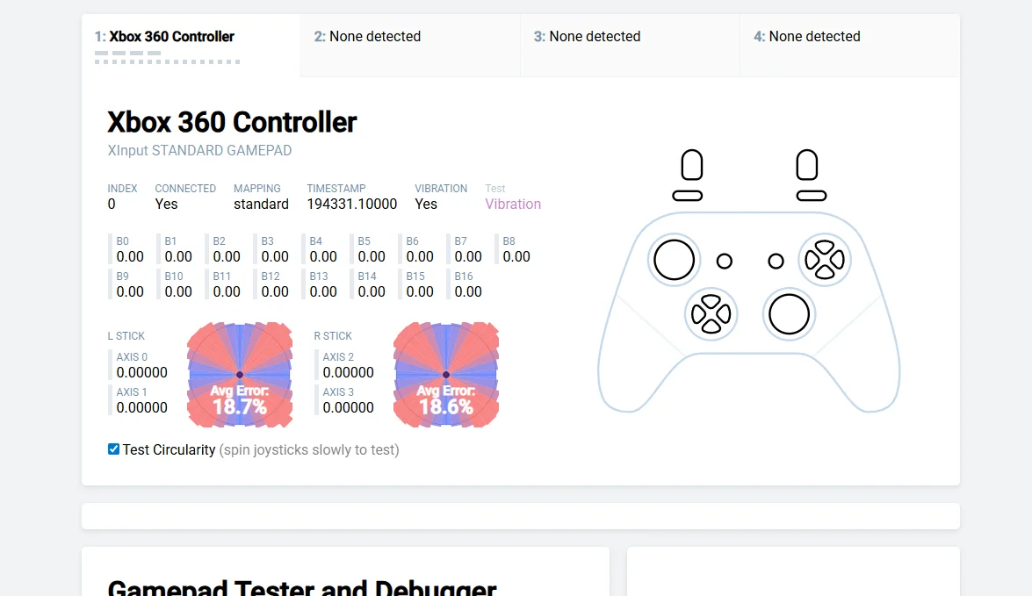Click the AXIS 0 value
The width and height of the screenshot is (1032, 596).
click(x=142, y=372)
